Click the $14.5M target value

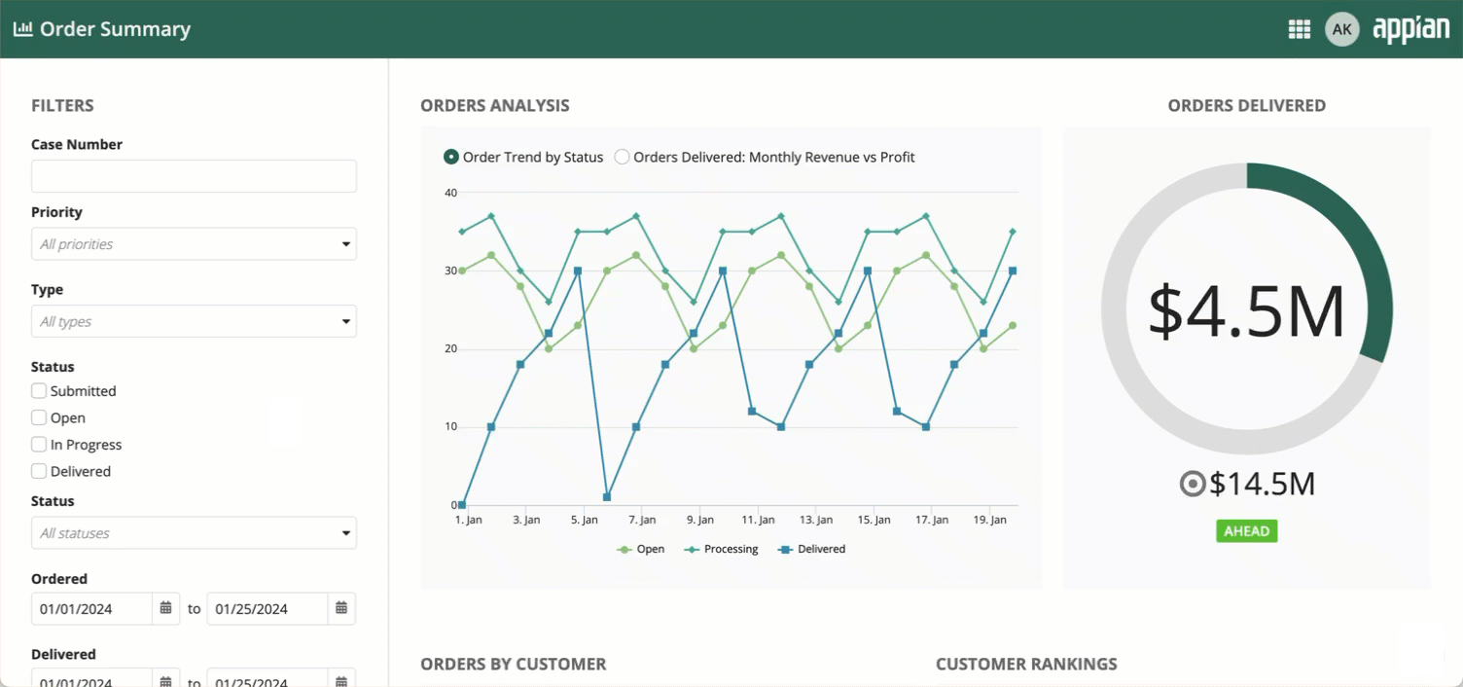pyautogui.click(x=1263, y=484)
